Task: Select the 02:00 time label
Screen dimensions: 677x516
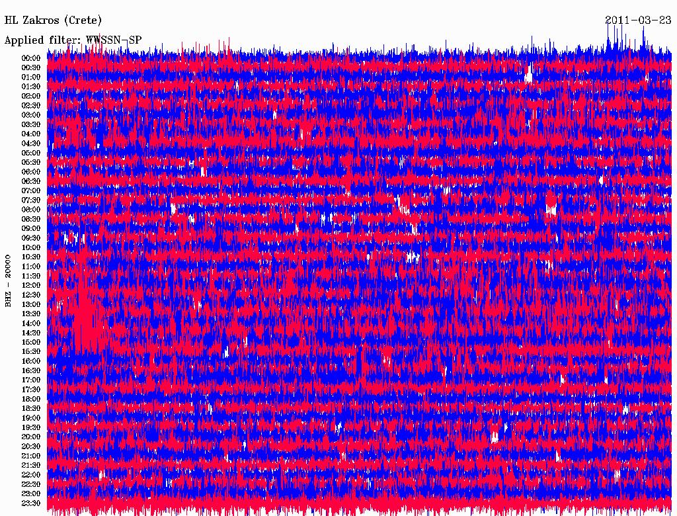Action: point(31,96)
